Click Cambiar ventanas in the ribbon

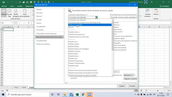point(148,13)
